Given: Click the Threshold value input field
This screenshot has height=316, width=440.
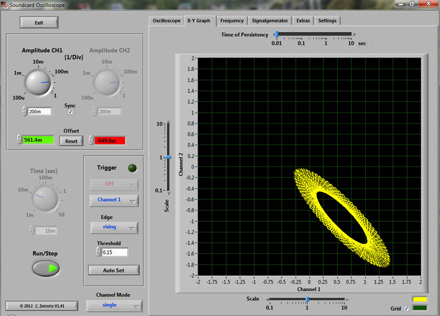Looking at the screenshot, I should point(115,252).
